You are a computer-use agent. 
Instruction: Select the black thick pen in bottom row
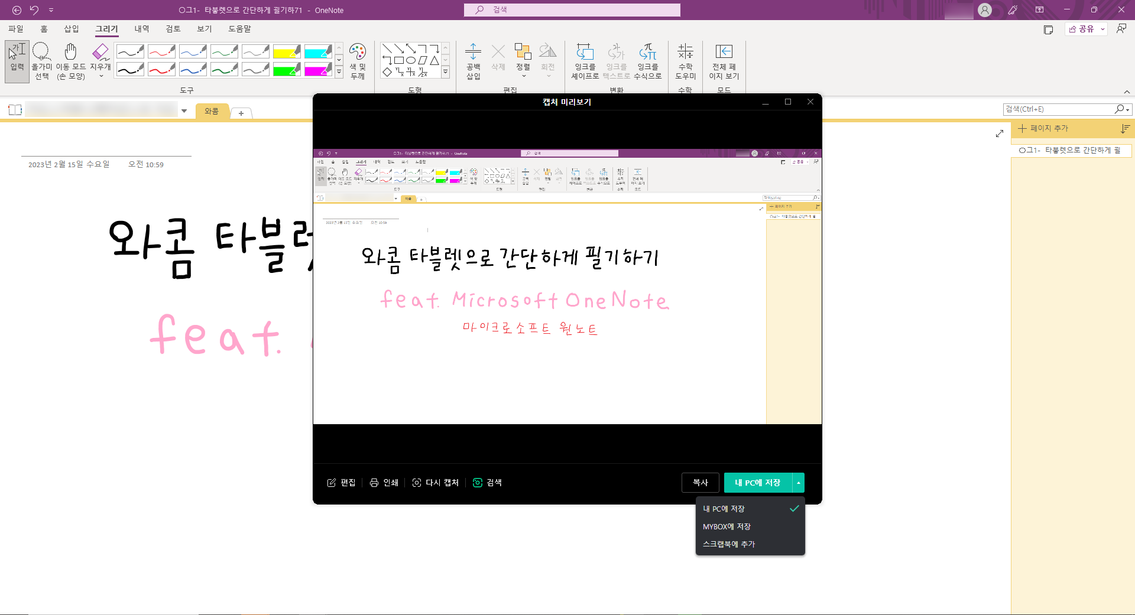click(x=130, y=70)
